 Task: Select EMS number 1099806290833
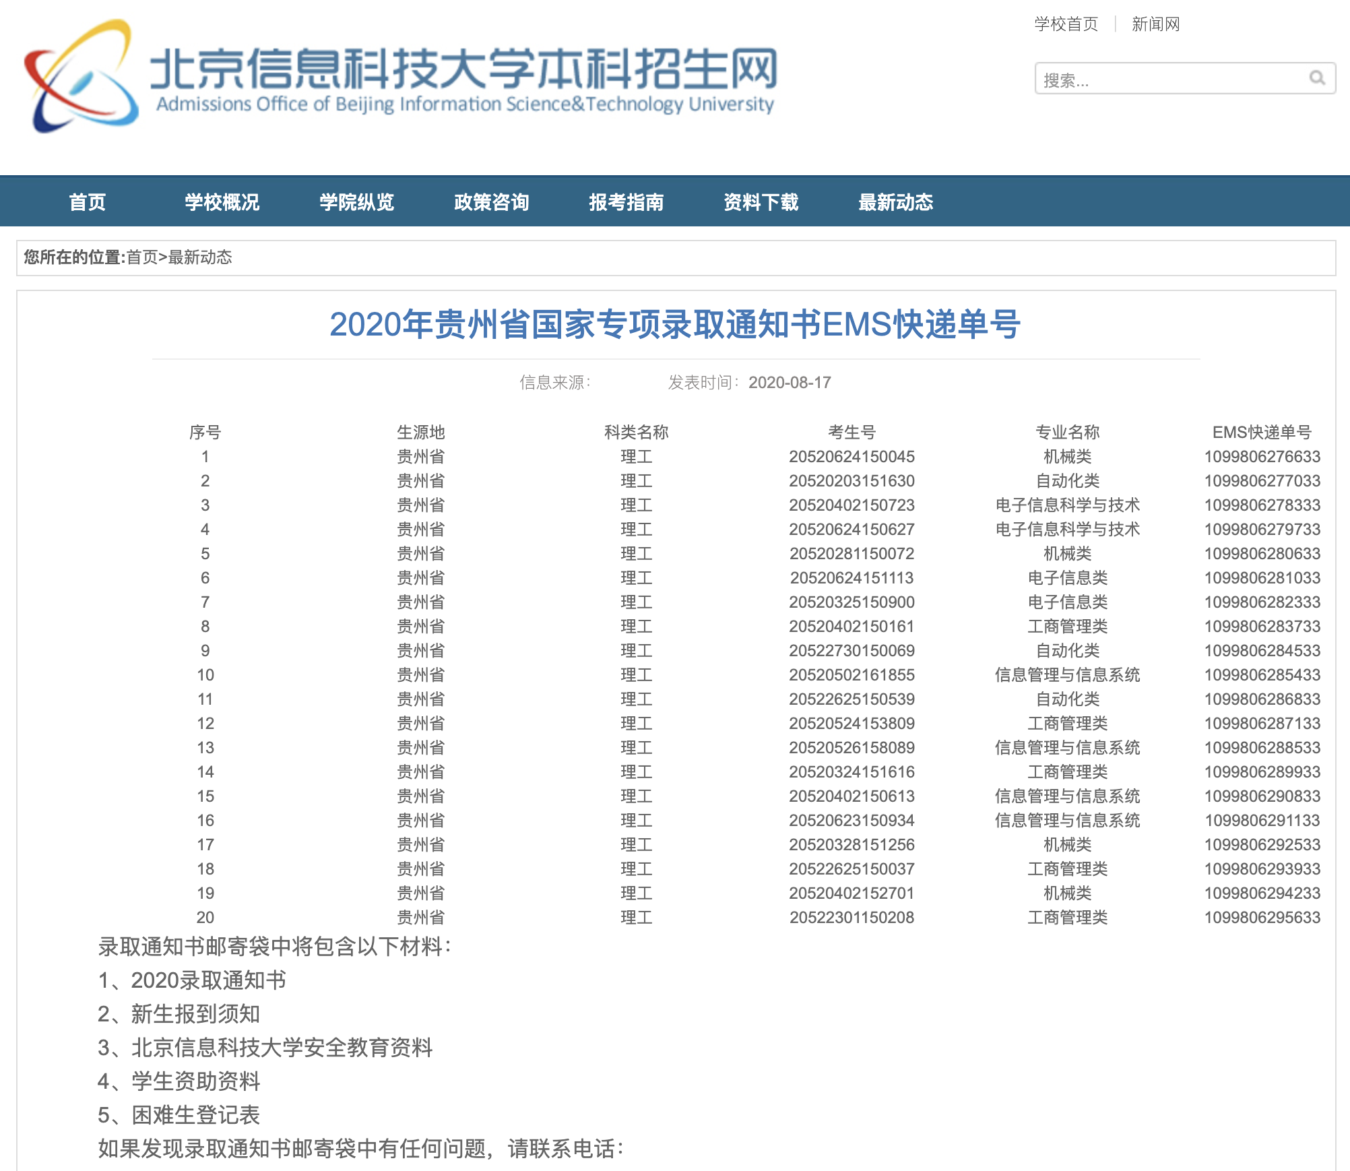[x=1262, y=796]
